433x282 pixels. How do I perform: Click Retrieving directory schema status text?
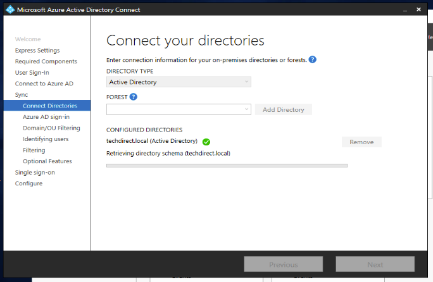point(168,154)
